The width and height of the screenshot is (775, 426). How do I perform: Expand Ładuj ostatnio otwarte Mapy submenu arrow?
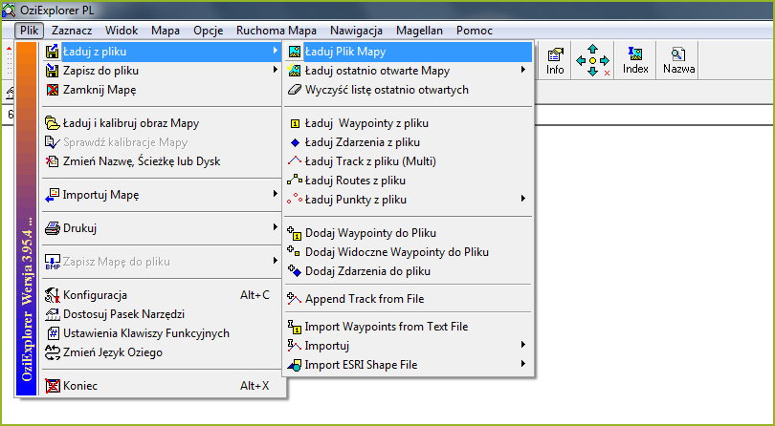click(523, 70)
